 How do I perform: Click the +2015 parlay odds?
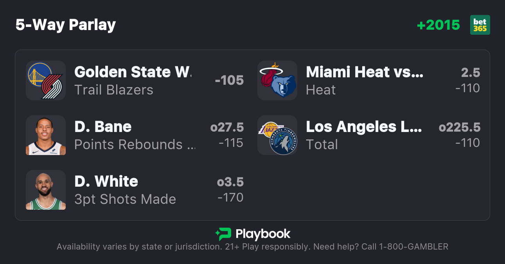438,25
